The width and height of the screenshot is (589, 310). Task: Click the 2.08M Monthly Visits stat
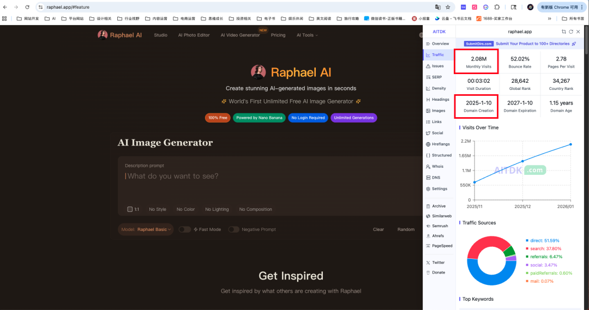pos(479,62)
